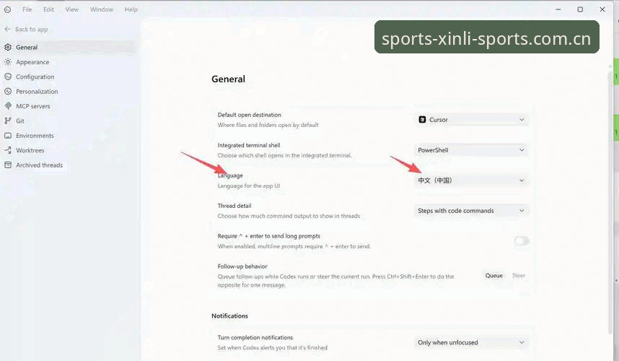Open Turn completion notifications dropdown

coord(471,342)
